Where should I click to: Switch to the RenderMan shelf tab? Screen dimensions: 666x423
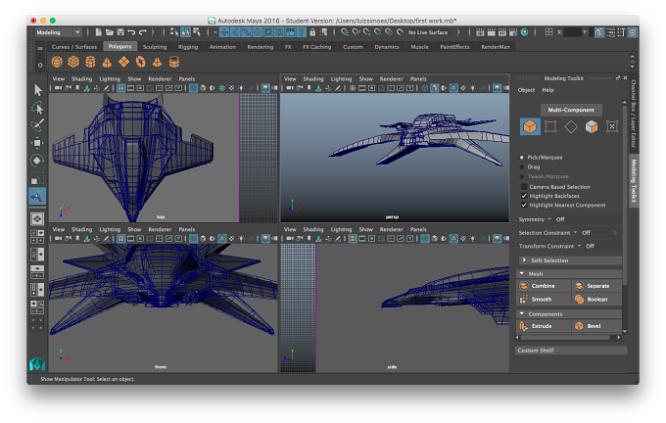[496, 47]
